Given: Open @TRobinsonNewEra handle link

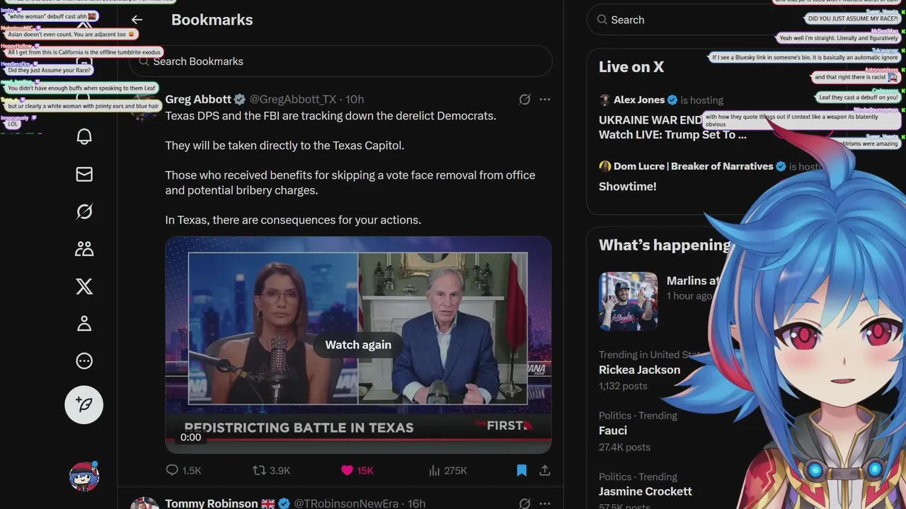Looking at the screenshot, I should [346, 503].
